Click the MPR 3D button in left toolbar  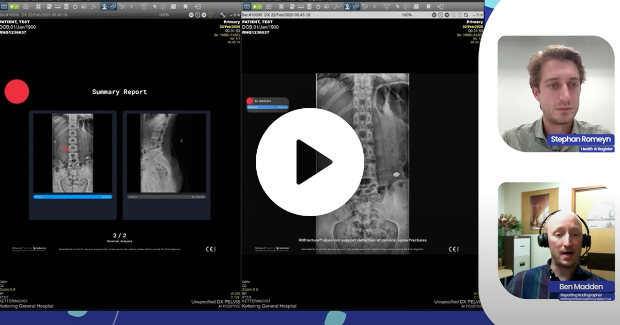144,7
